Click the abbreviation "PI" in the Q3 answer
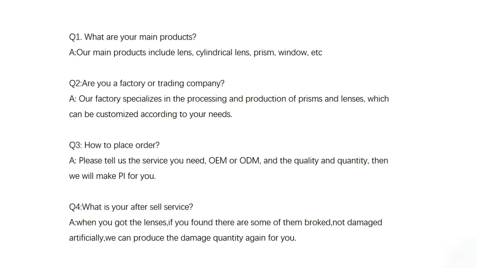477x268 pixels. coord(122,176)
